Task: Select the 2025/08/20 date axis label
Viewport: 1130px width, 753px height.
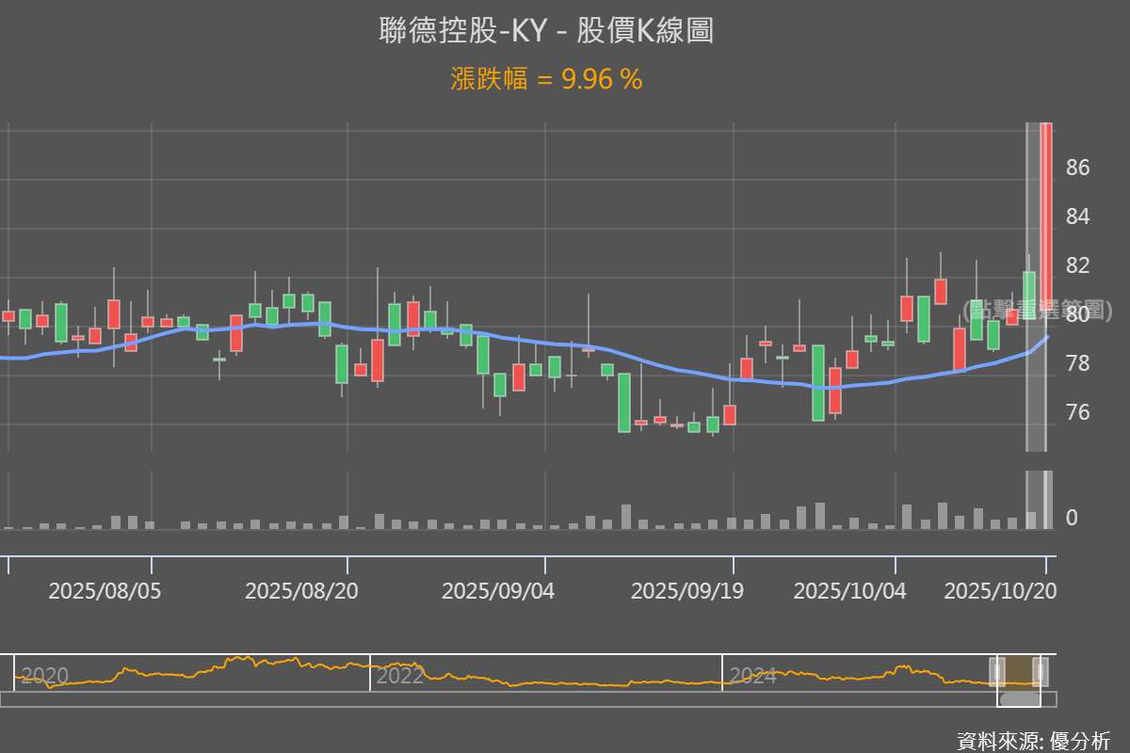Action: coord(301,591)
